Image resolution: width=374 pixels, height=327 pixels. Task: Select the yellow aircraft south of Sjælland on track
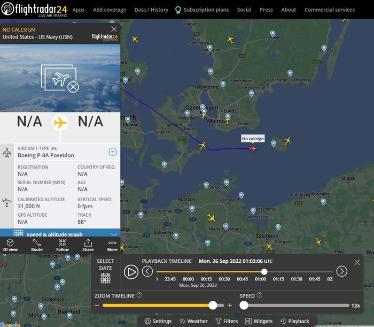tap(202, 145)
